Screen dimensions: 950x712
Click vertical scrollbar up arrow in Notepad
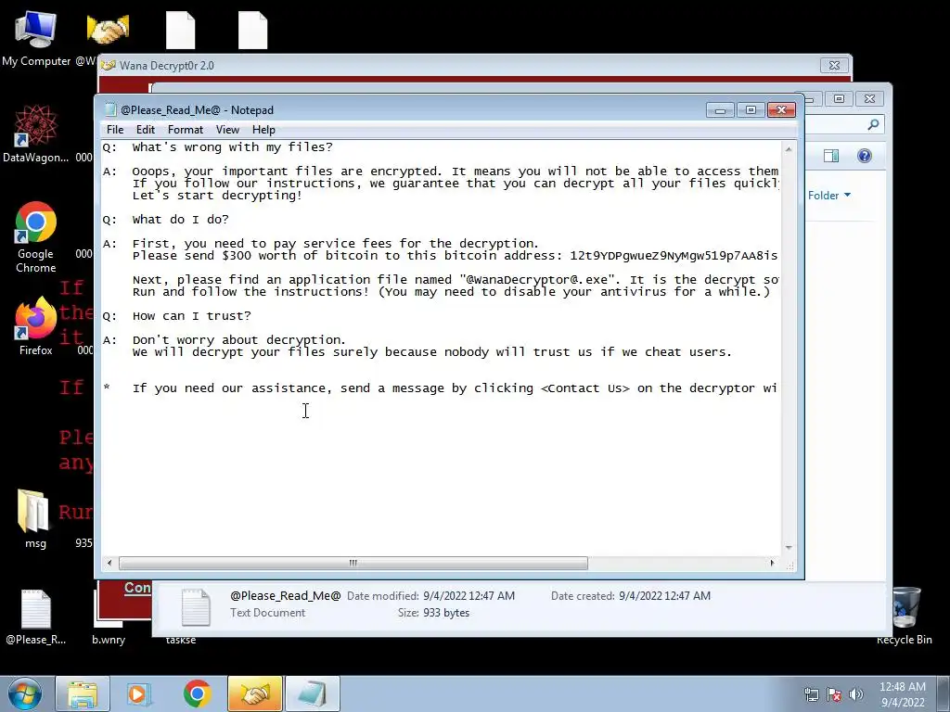[x=789, y=149]
